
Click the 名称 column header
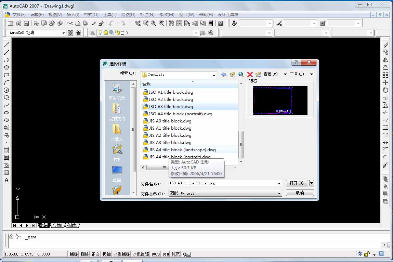click(189, 84)
